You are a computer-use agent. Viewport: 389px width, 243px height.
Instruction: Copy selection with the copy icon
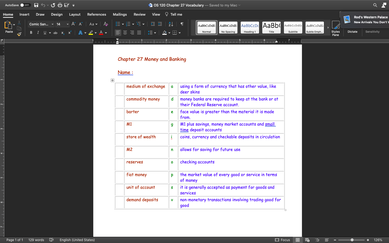(19, 28)
